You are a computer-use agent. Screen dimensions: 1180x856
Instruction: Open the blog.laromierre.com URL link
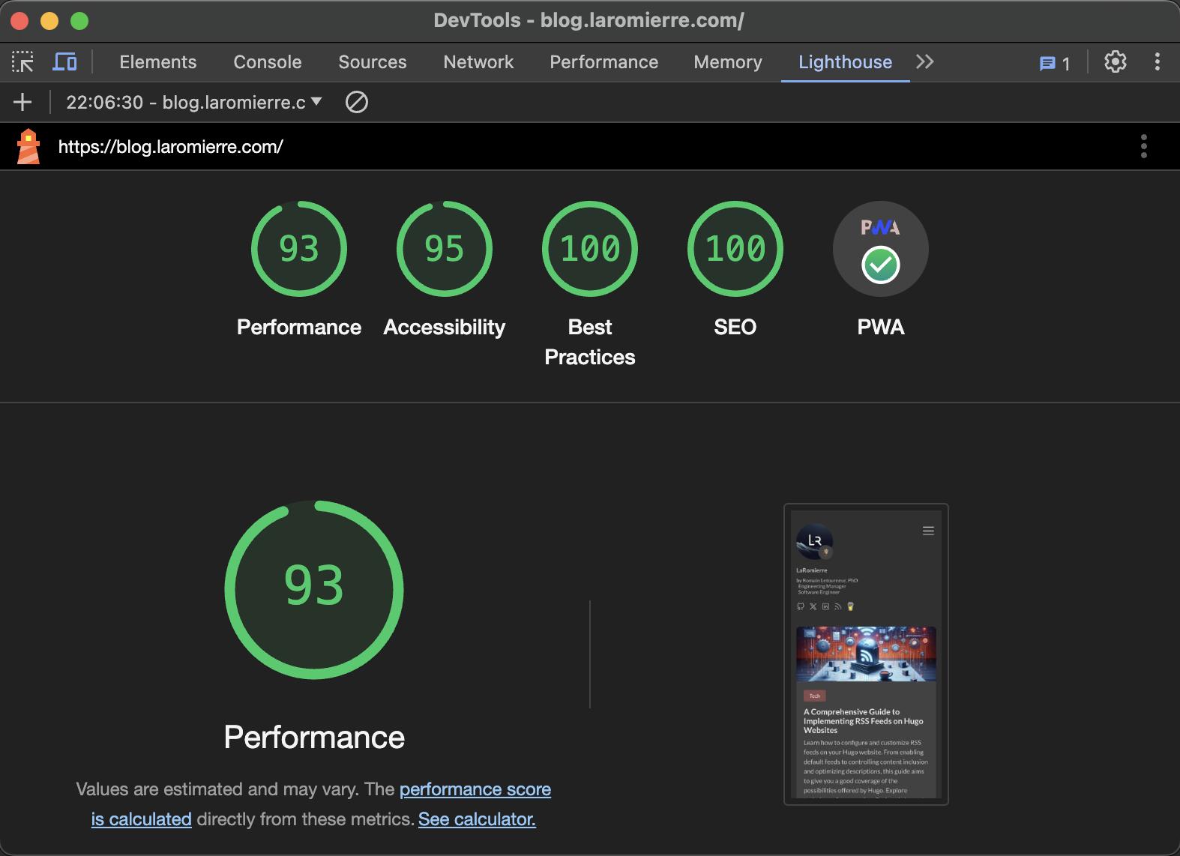171,146
